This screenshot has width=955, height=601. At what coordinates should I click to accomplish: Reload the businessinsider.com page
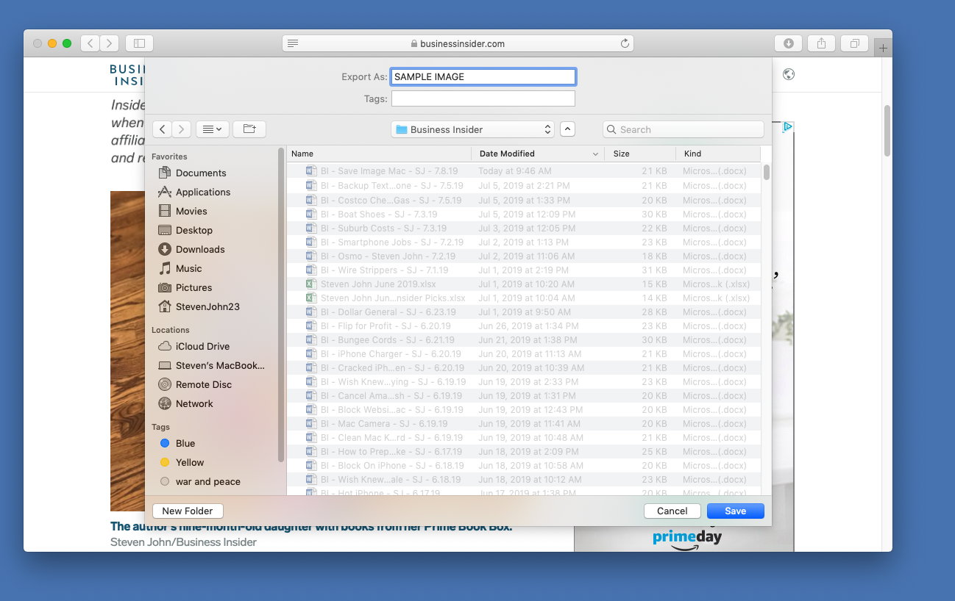(625, 43)
